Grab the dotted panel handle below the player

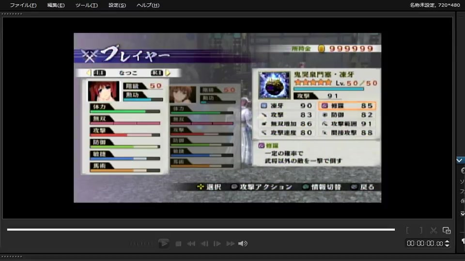point(12,257)
